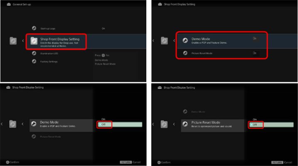Choose the On option for Picture Reset Mode
This screenshot has width=298, height=166.
coord(255,120)
